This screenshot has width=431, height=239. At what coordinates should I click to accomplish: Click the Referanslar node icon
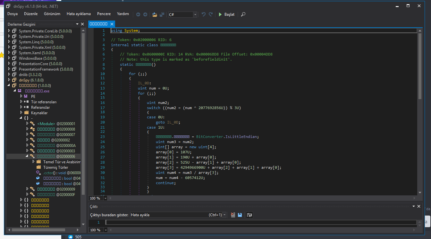point(26,107)
